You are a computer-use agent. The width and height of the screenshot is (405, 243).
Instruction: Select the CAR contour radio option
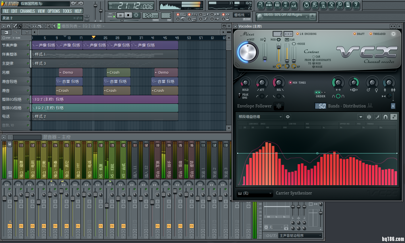pos(314,56)
